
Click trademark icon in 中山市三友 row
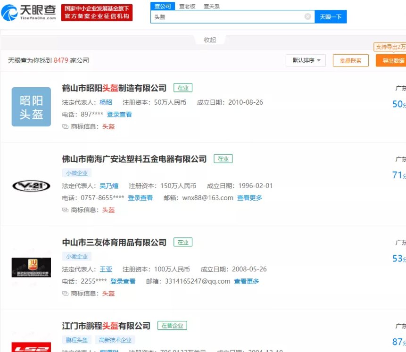pyautogui.click(x=65, y=293)
